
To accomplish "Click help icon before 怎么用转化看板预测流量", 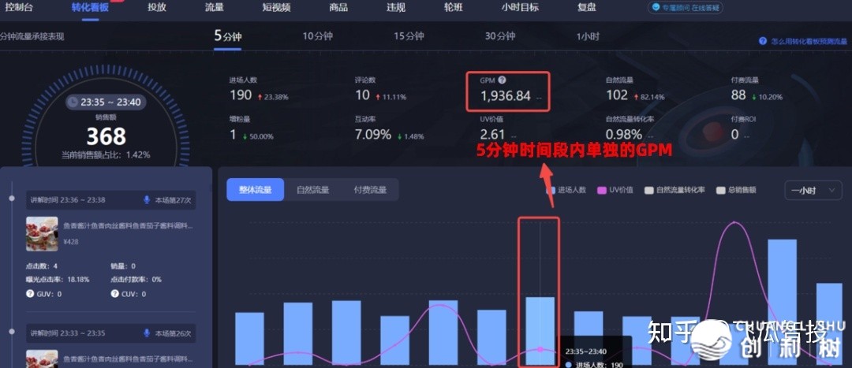I will coord(763,41).
